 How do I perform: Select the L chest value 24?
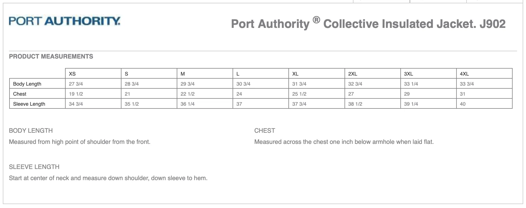coord(239,94)
